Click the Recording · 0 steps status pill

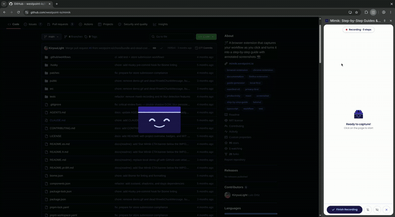[x=358, y=30]
